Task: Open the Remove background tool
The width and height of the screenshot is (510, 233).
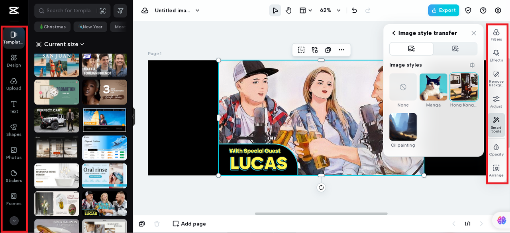Action: click(496, 78)
